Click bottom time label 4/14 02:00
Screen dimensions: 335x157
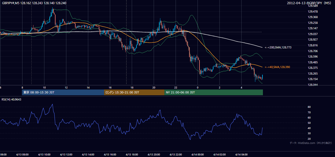click(220, 155)
